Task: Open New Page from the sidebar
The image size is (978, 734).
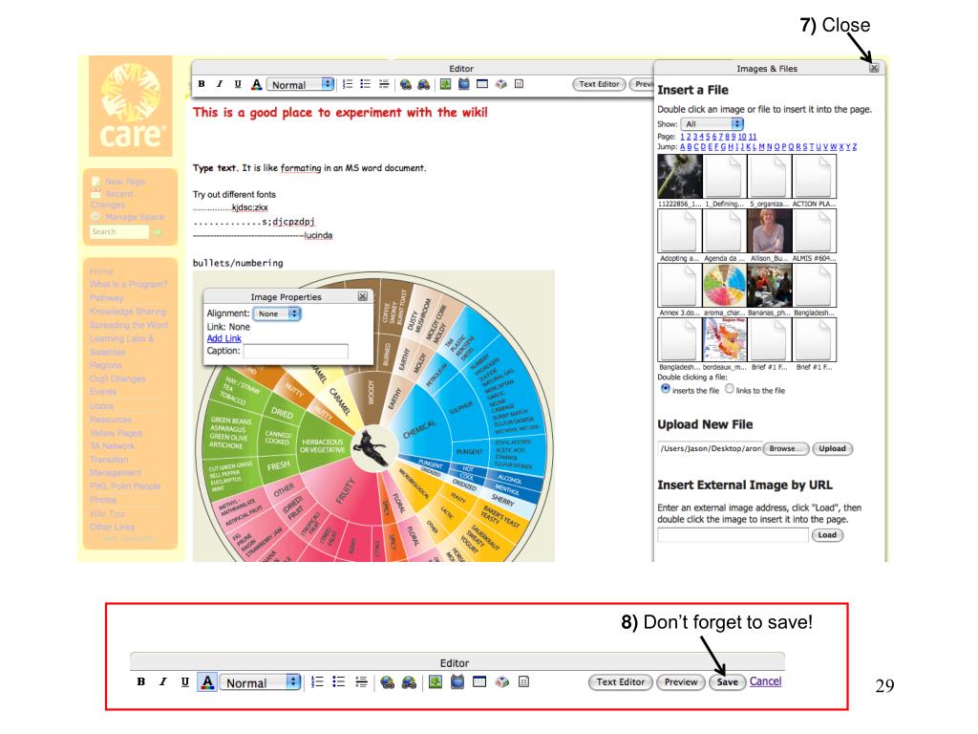Action: point(125,181)
